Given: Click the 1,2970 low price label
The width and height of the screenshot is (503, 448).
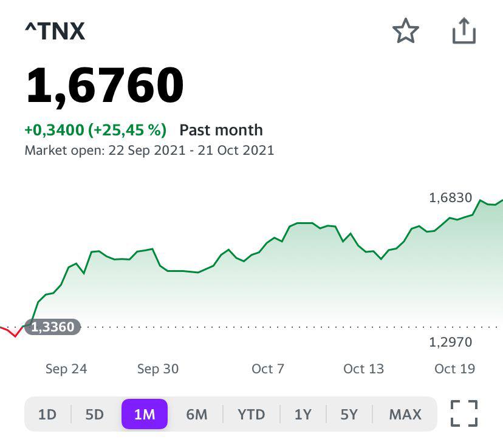Looking at the screenshot, I should click(x=450, y=342).
